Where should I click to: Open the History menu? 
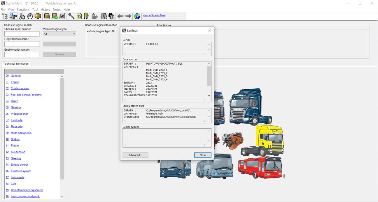tap(45, 9)
